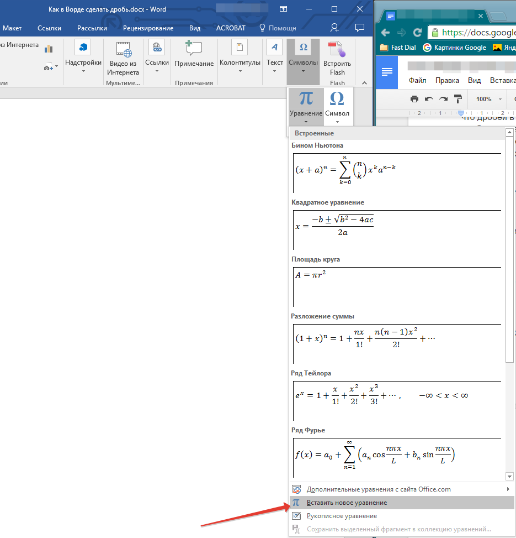
Task: Click the screenshot camera icon in ribbon
Action: pos(48,66)
